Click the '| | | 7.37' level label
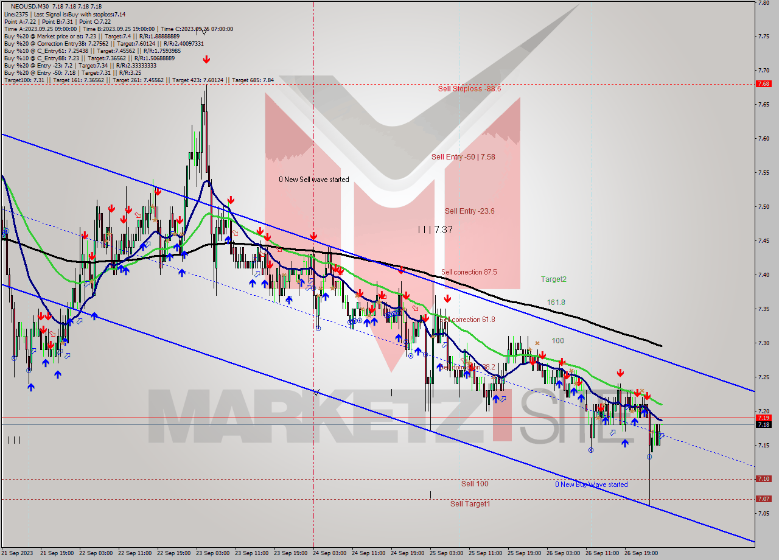779x560 pixels. click(435, 229)
